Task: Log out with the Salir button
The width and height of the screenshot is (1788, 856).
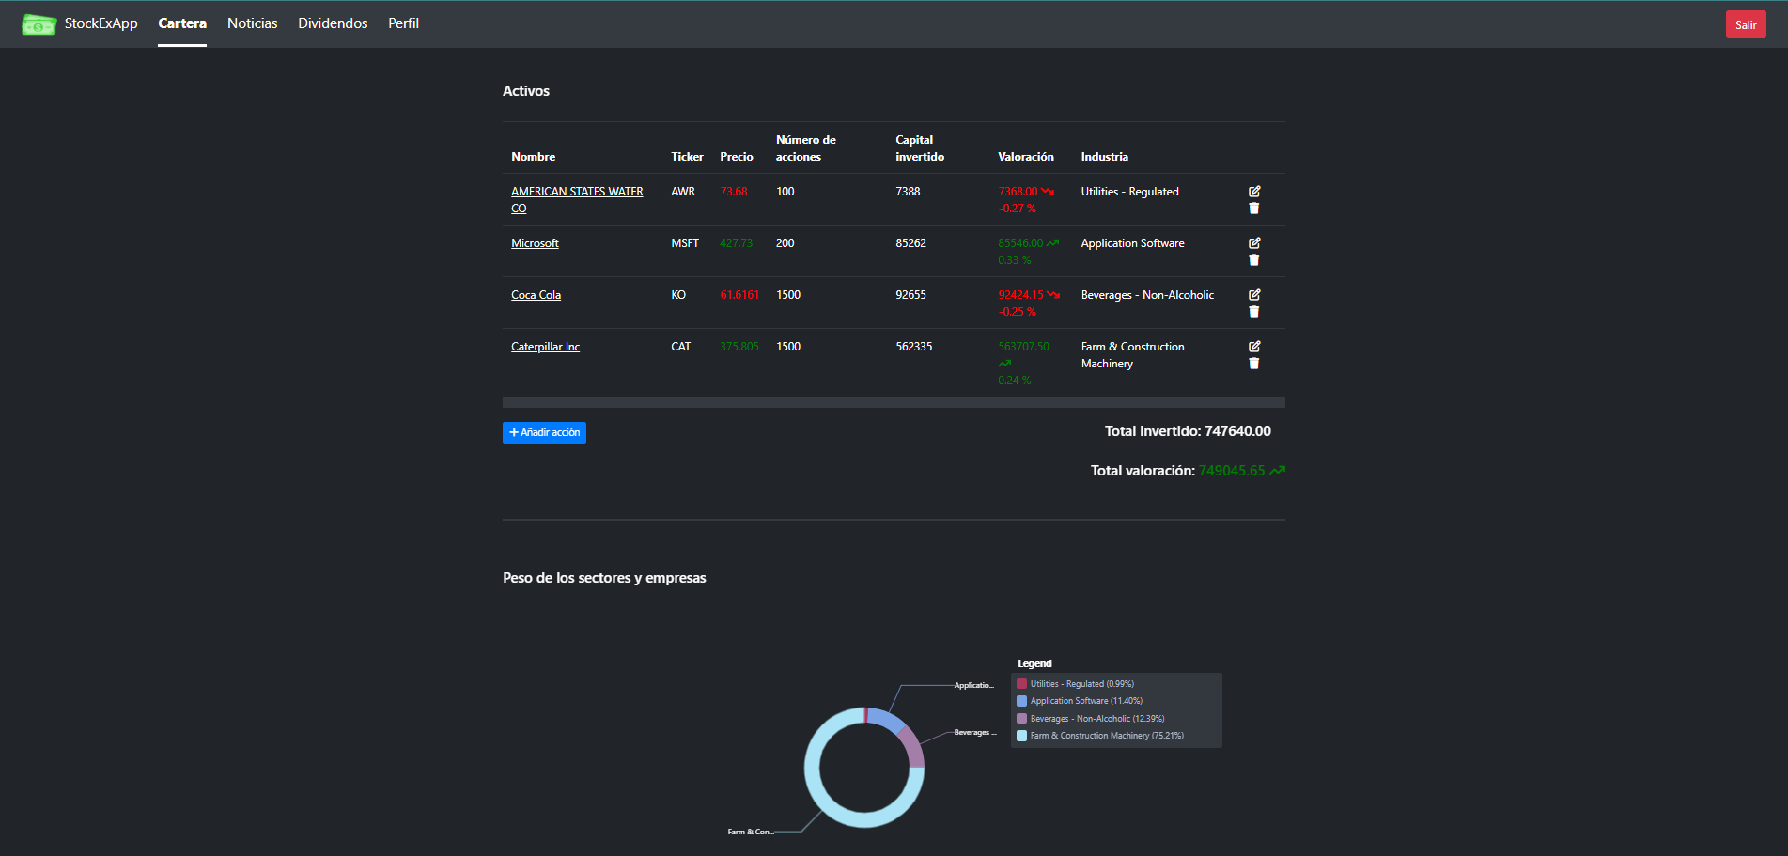Action: 1746,24
